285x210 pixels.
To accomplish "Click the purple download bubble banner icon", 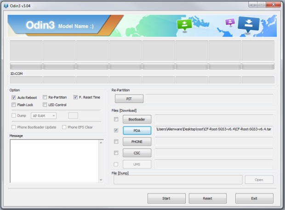I will click(x=230, y=23).
